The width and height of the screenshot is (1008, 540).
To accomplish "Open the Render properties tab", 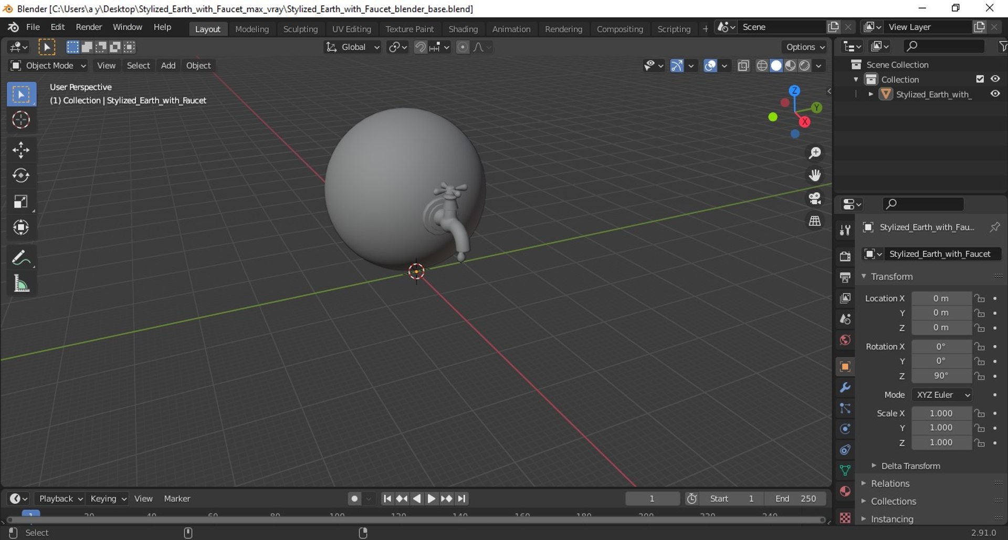I will point(845,256).
